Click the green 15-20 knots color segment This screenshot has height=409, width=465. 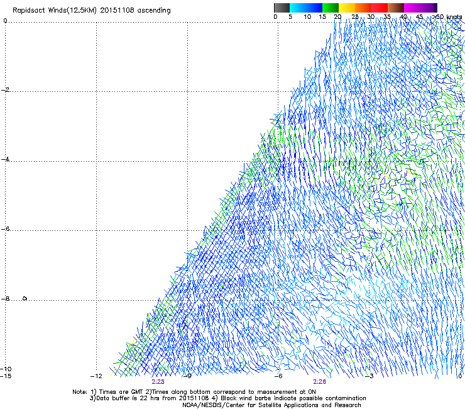click(x=331, y=8)
